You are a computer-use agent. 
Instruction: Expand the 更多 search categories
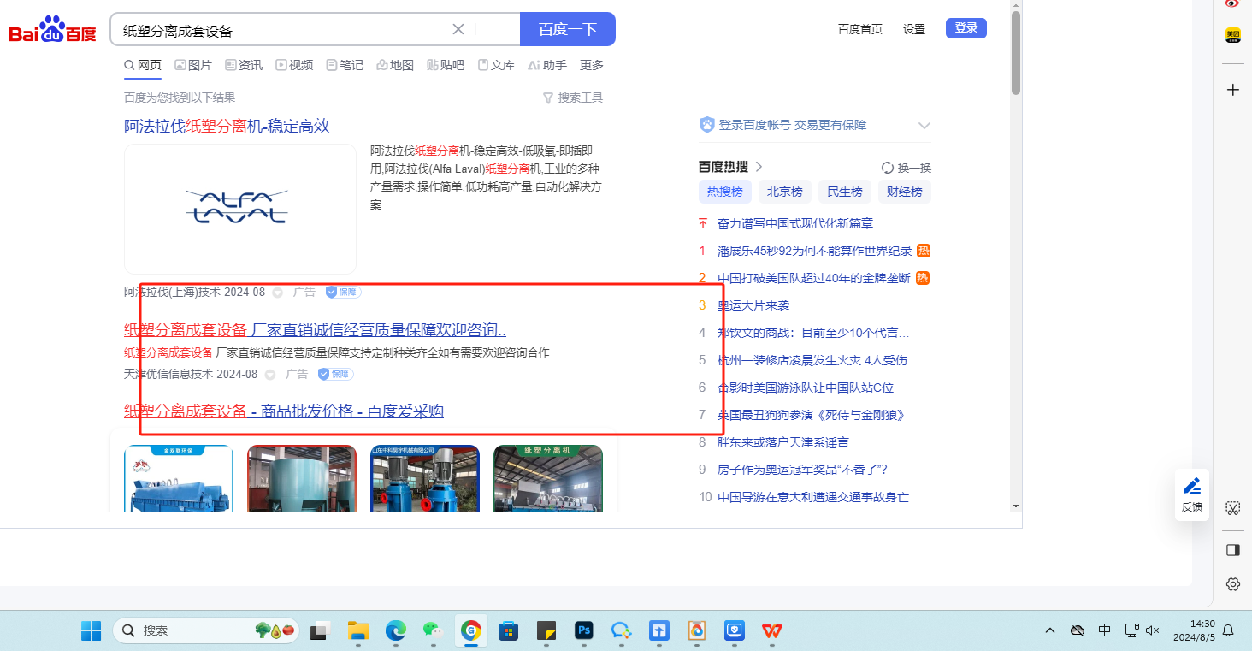pyautogui.click(x=591, y=65)
